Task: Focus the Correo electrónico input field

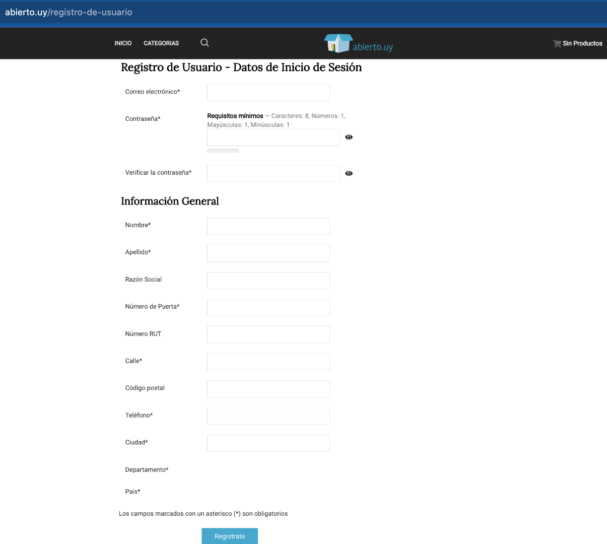Action: click(x=268, y=93)
